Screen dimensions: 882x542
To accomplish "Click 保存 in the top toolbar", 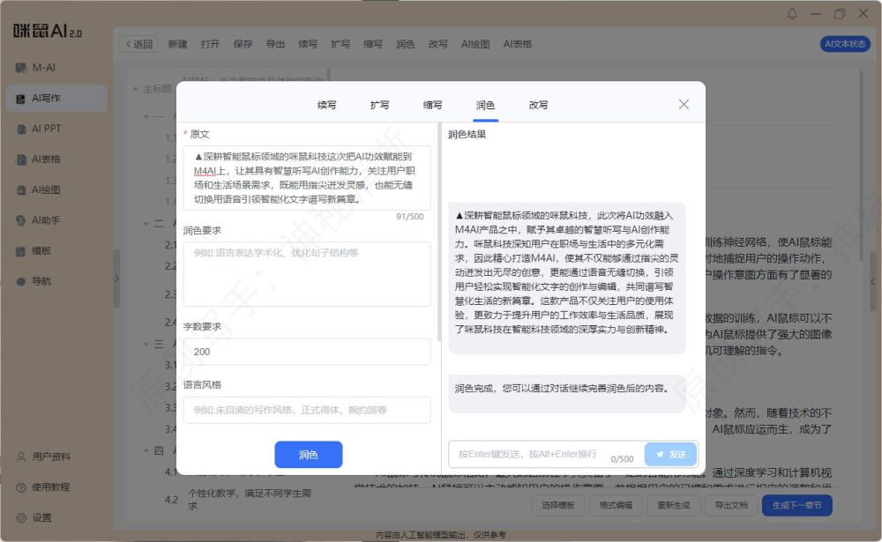I will click(x=243, y=44).
